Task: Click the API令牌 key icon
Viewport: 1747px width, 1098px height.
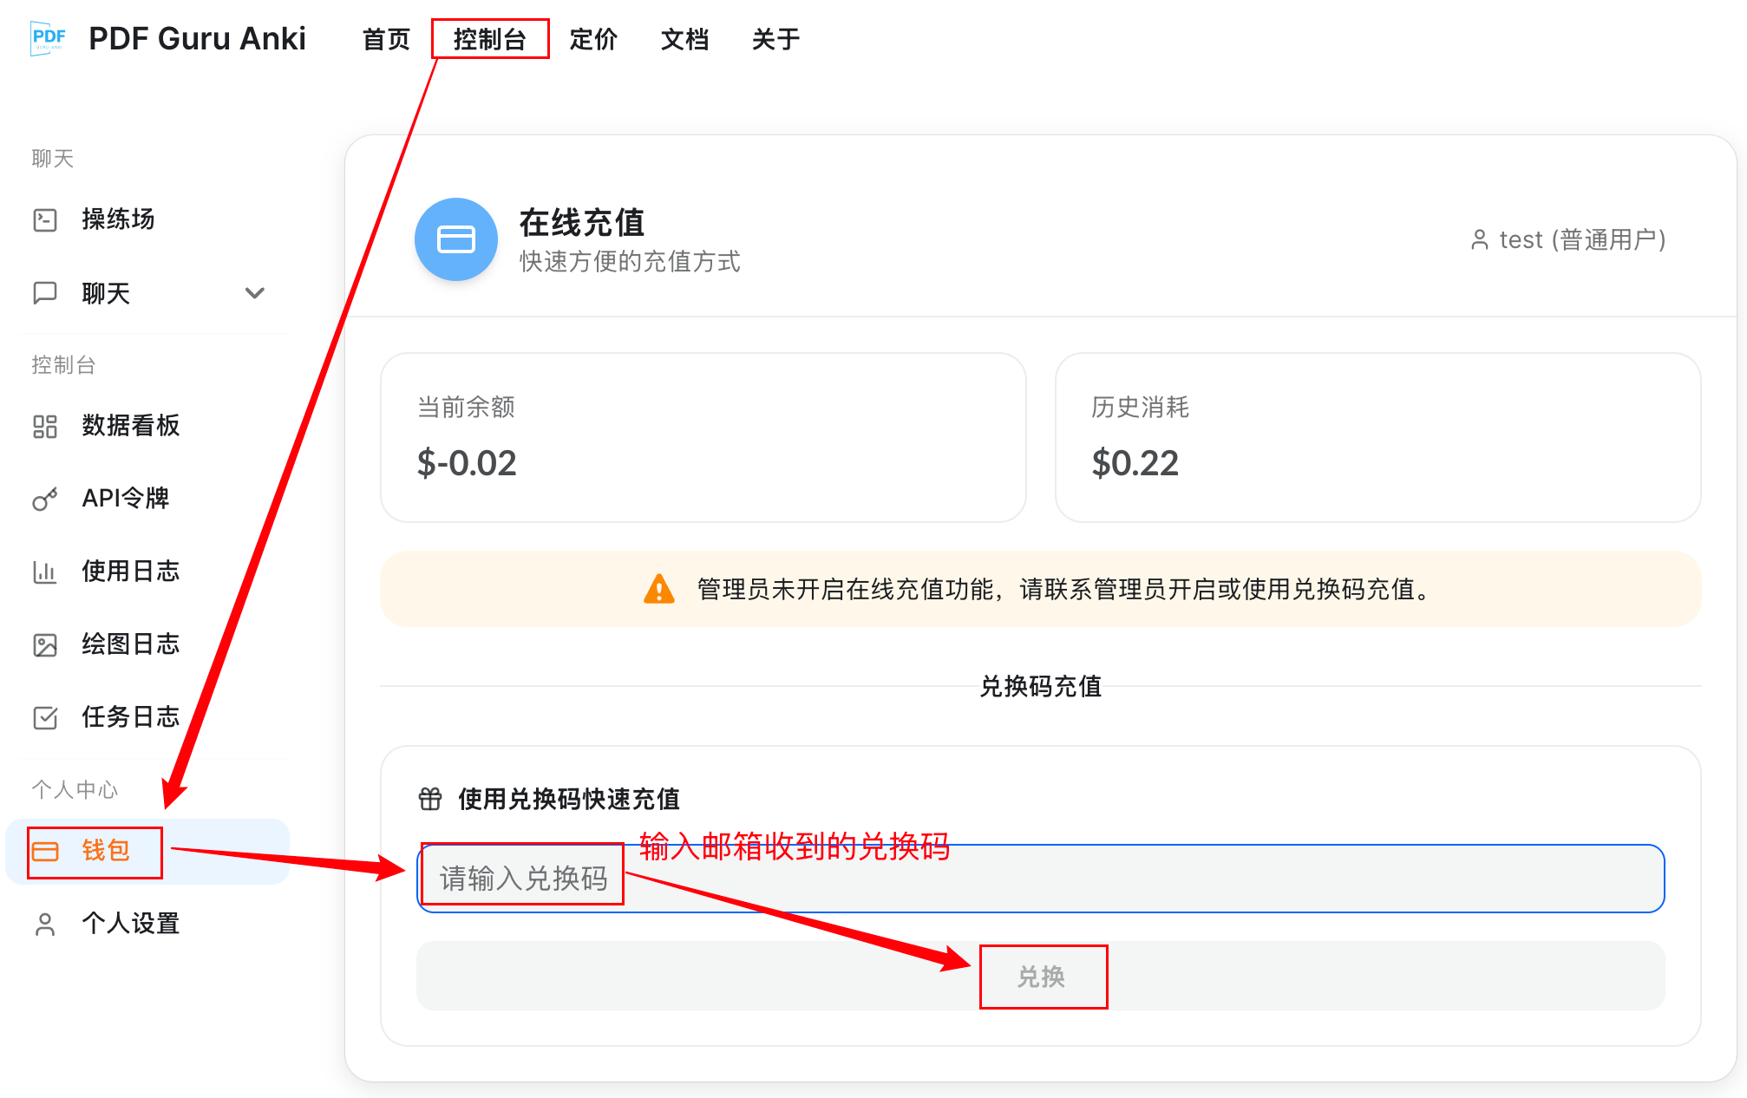Action: [x=45, y=500]
